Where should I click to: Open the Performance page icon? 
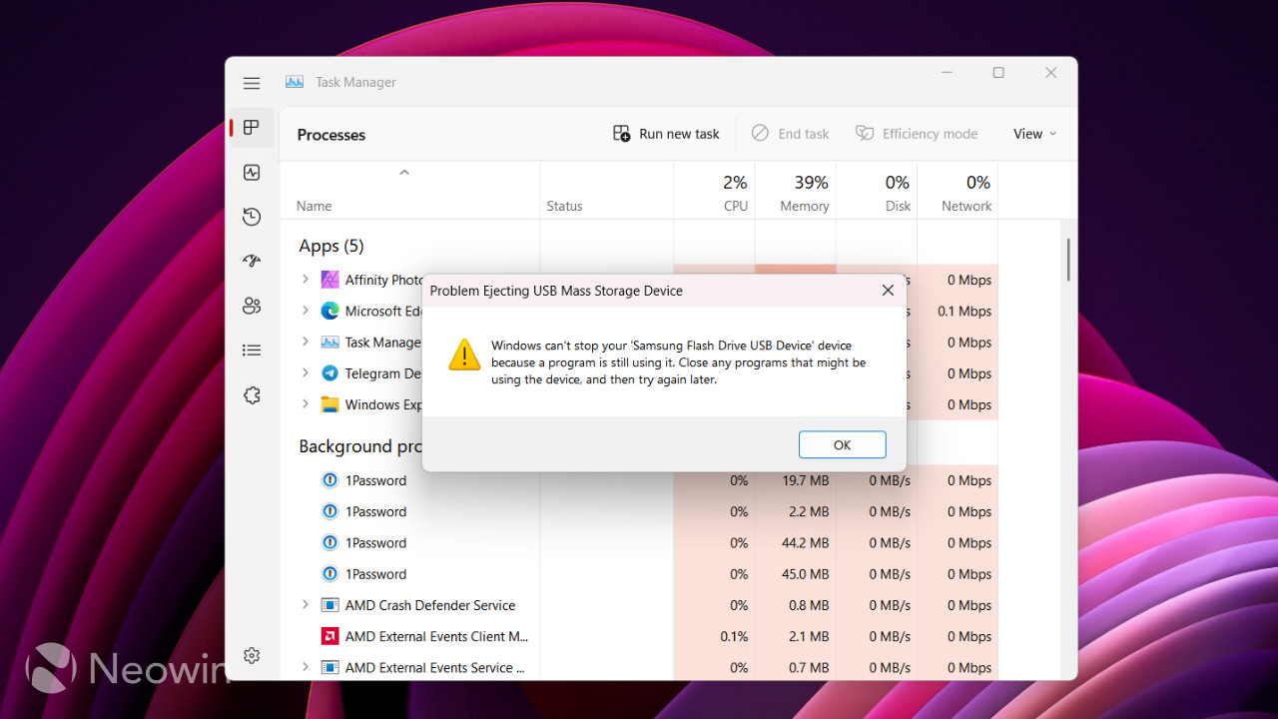(252, 173)
